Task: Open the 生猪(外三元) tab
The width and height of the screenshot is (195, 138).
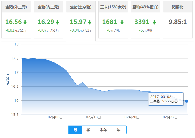Action: click(x=16, y=7)
